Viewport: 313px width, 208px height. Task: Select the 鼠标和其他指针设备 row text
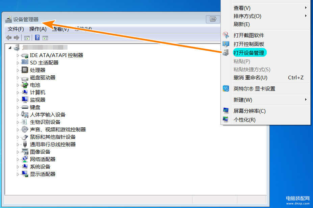pyautogui.click(x=53, y=137)
